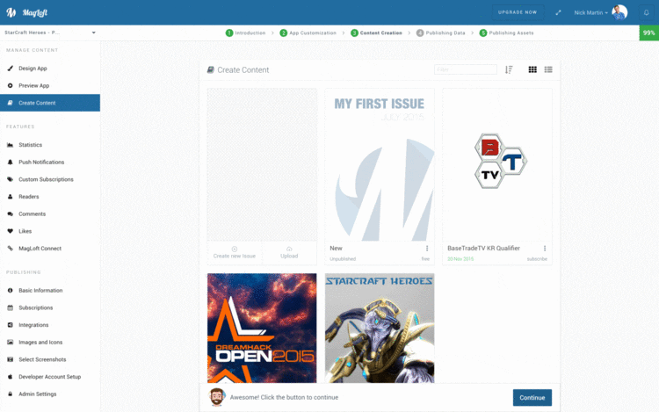Click the Comments bubble icon
Image resolution: width=659 pixels, height=412 pixels.
10,213
